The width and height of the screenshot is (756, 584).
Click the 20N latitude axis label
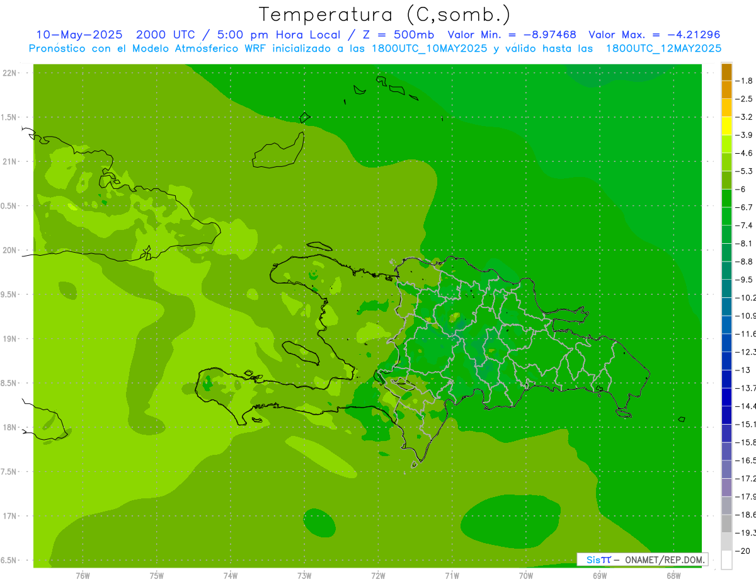[9, 250]
